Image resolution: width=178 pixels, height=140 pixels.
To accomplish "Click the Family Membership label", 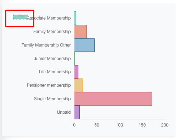I will pos(52,32).
